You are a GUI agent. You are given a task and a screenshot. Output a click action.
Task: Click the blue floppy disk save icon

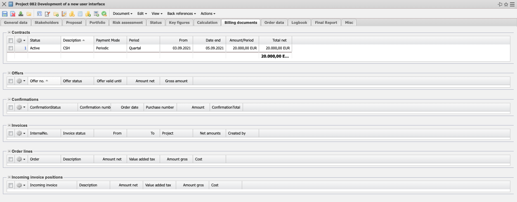5,14
